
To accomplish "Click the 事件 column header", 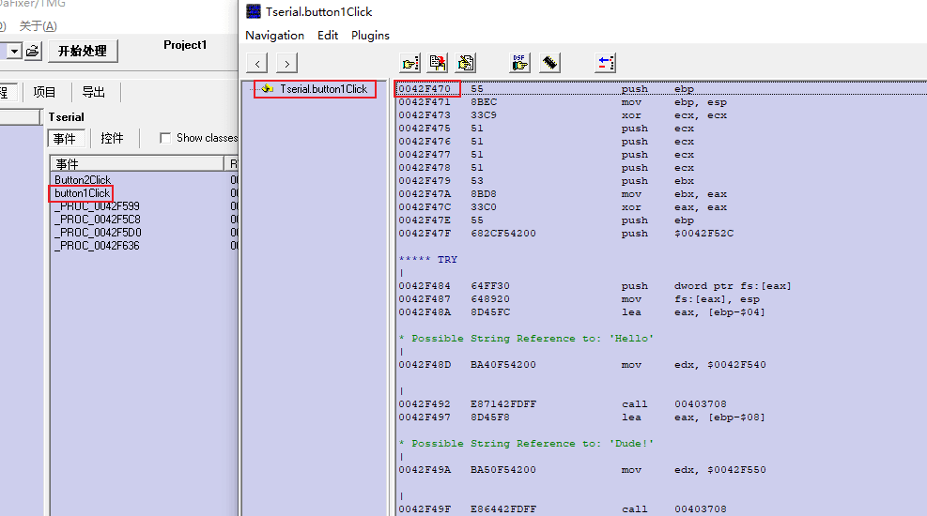I will pos(136,163).
